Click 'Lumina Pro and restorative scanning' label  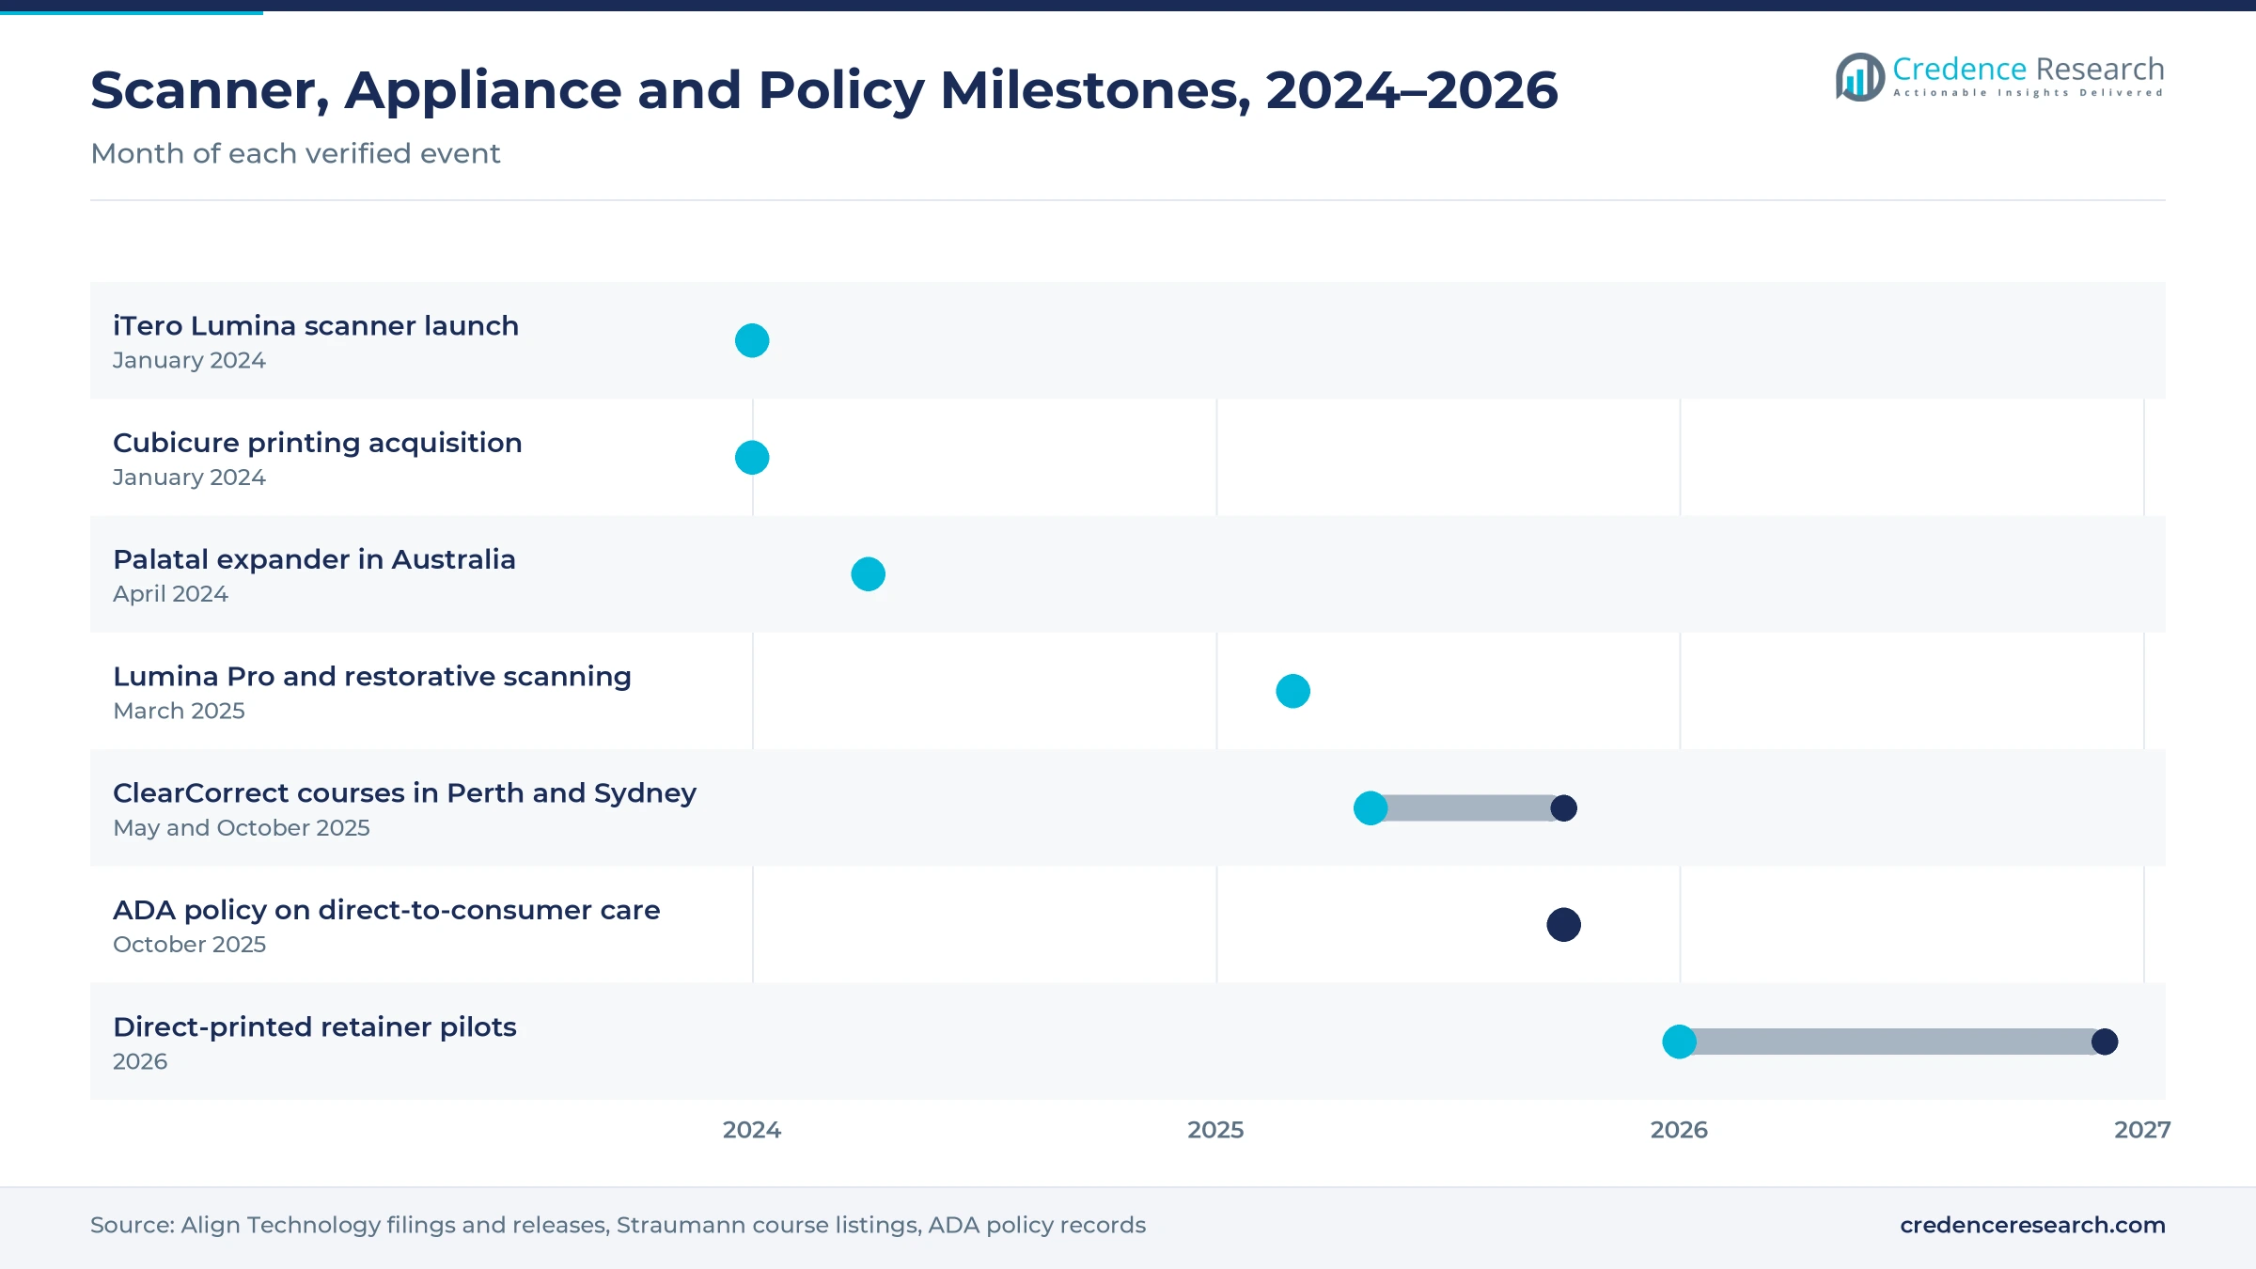372,676
